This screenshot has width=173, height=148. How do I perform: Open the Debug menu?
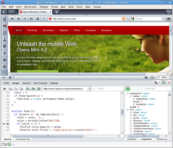(x=97, y=7)
